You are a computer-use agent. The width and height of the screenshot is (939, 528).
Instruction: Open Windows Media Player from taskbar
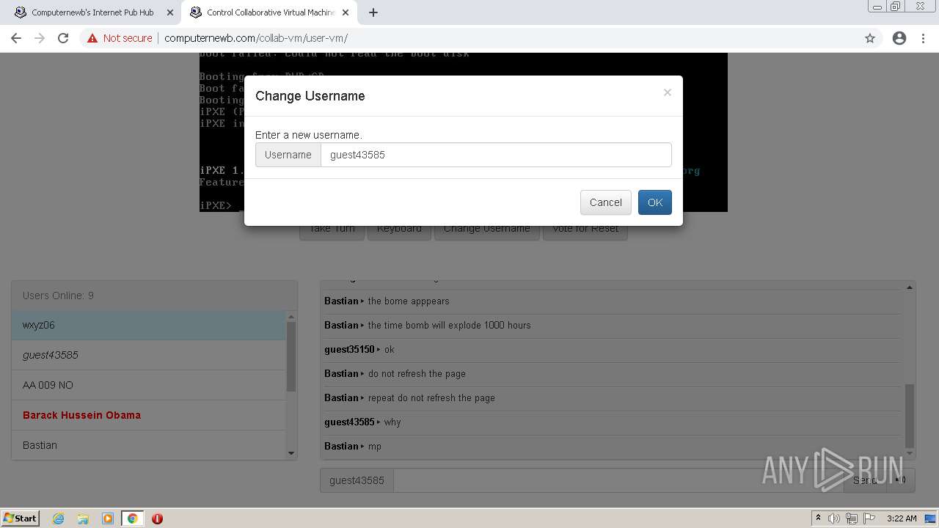[x=108, y=518]
